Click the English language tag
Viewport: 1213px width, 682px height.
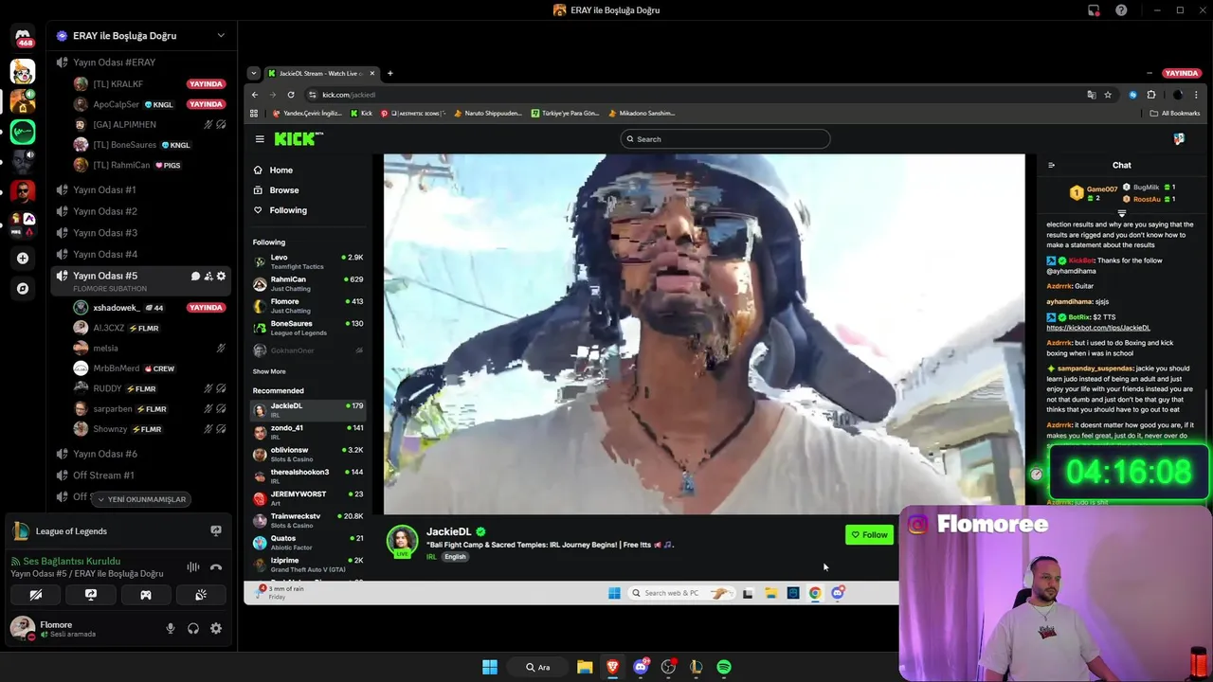[455, 557]
